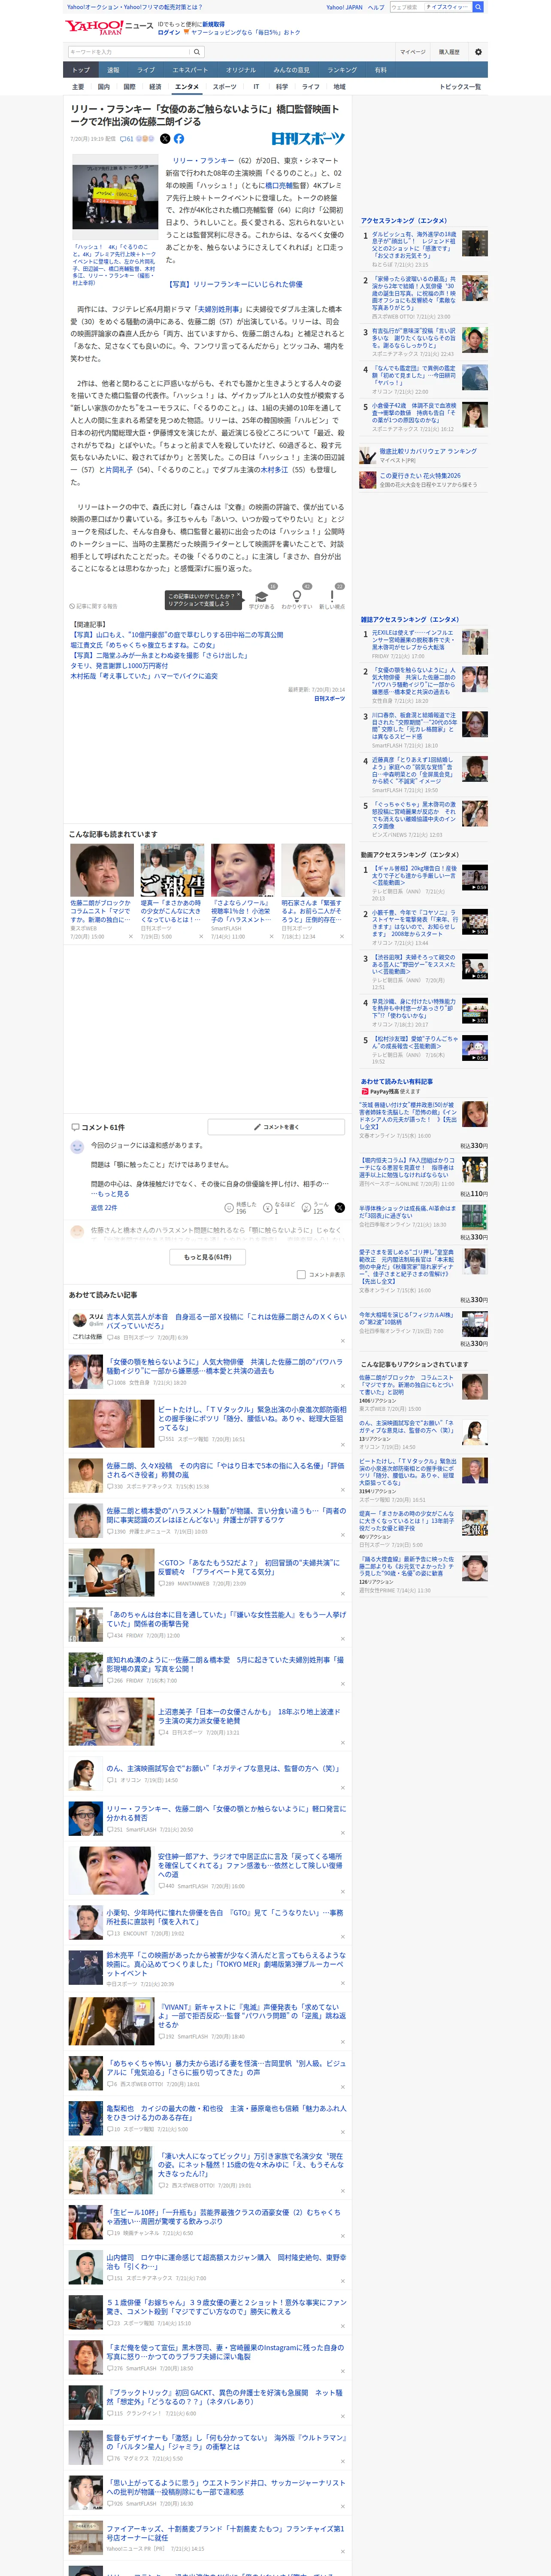Screen dimensions: 551x2576
Task: React with the 学びがある graduation cap icon
Action: pyautogui.click(x=262, y=596)
